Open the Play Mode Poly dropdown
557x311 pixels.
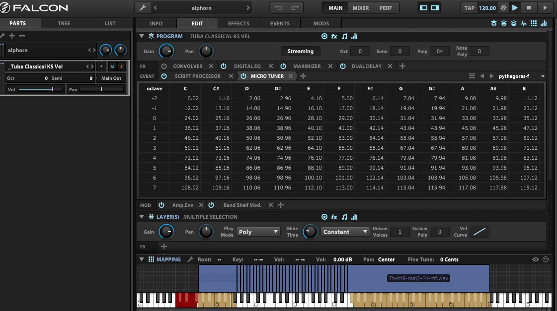pos(258,232)
